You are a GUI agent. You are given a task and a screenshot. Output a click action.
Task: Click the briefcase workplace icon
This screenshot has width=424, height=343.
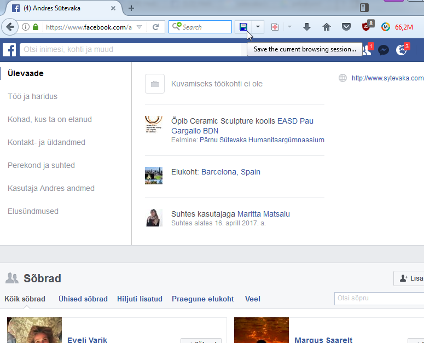[155, 84]
